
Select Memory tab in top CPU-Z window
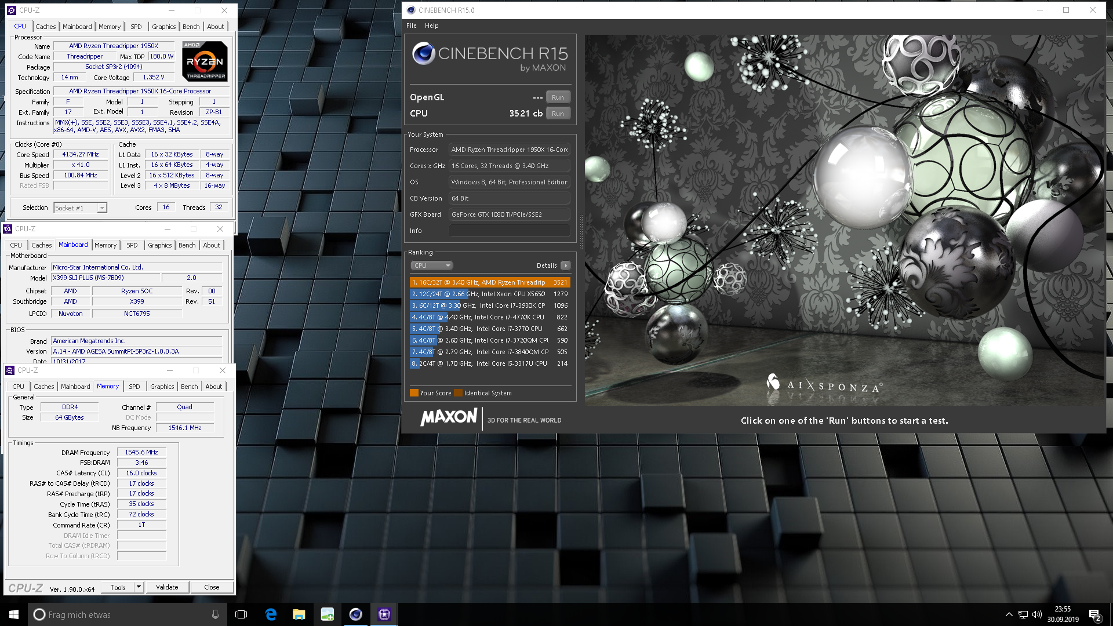point(110,27)
